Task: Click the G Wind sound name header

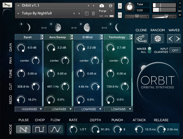Action: click(87, 37)
